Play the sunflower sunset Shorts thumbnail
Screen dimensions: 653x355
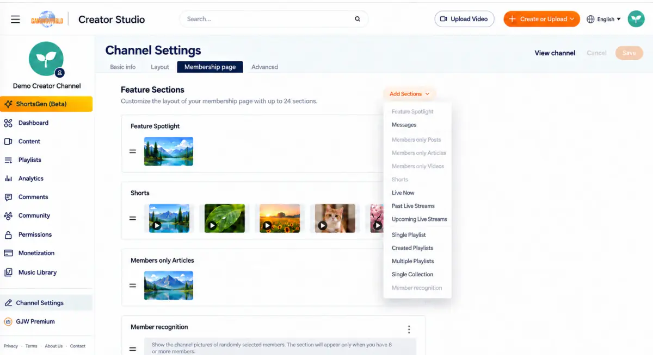coord(280,218)
